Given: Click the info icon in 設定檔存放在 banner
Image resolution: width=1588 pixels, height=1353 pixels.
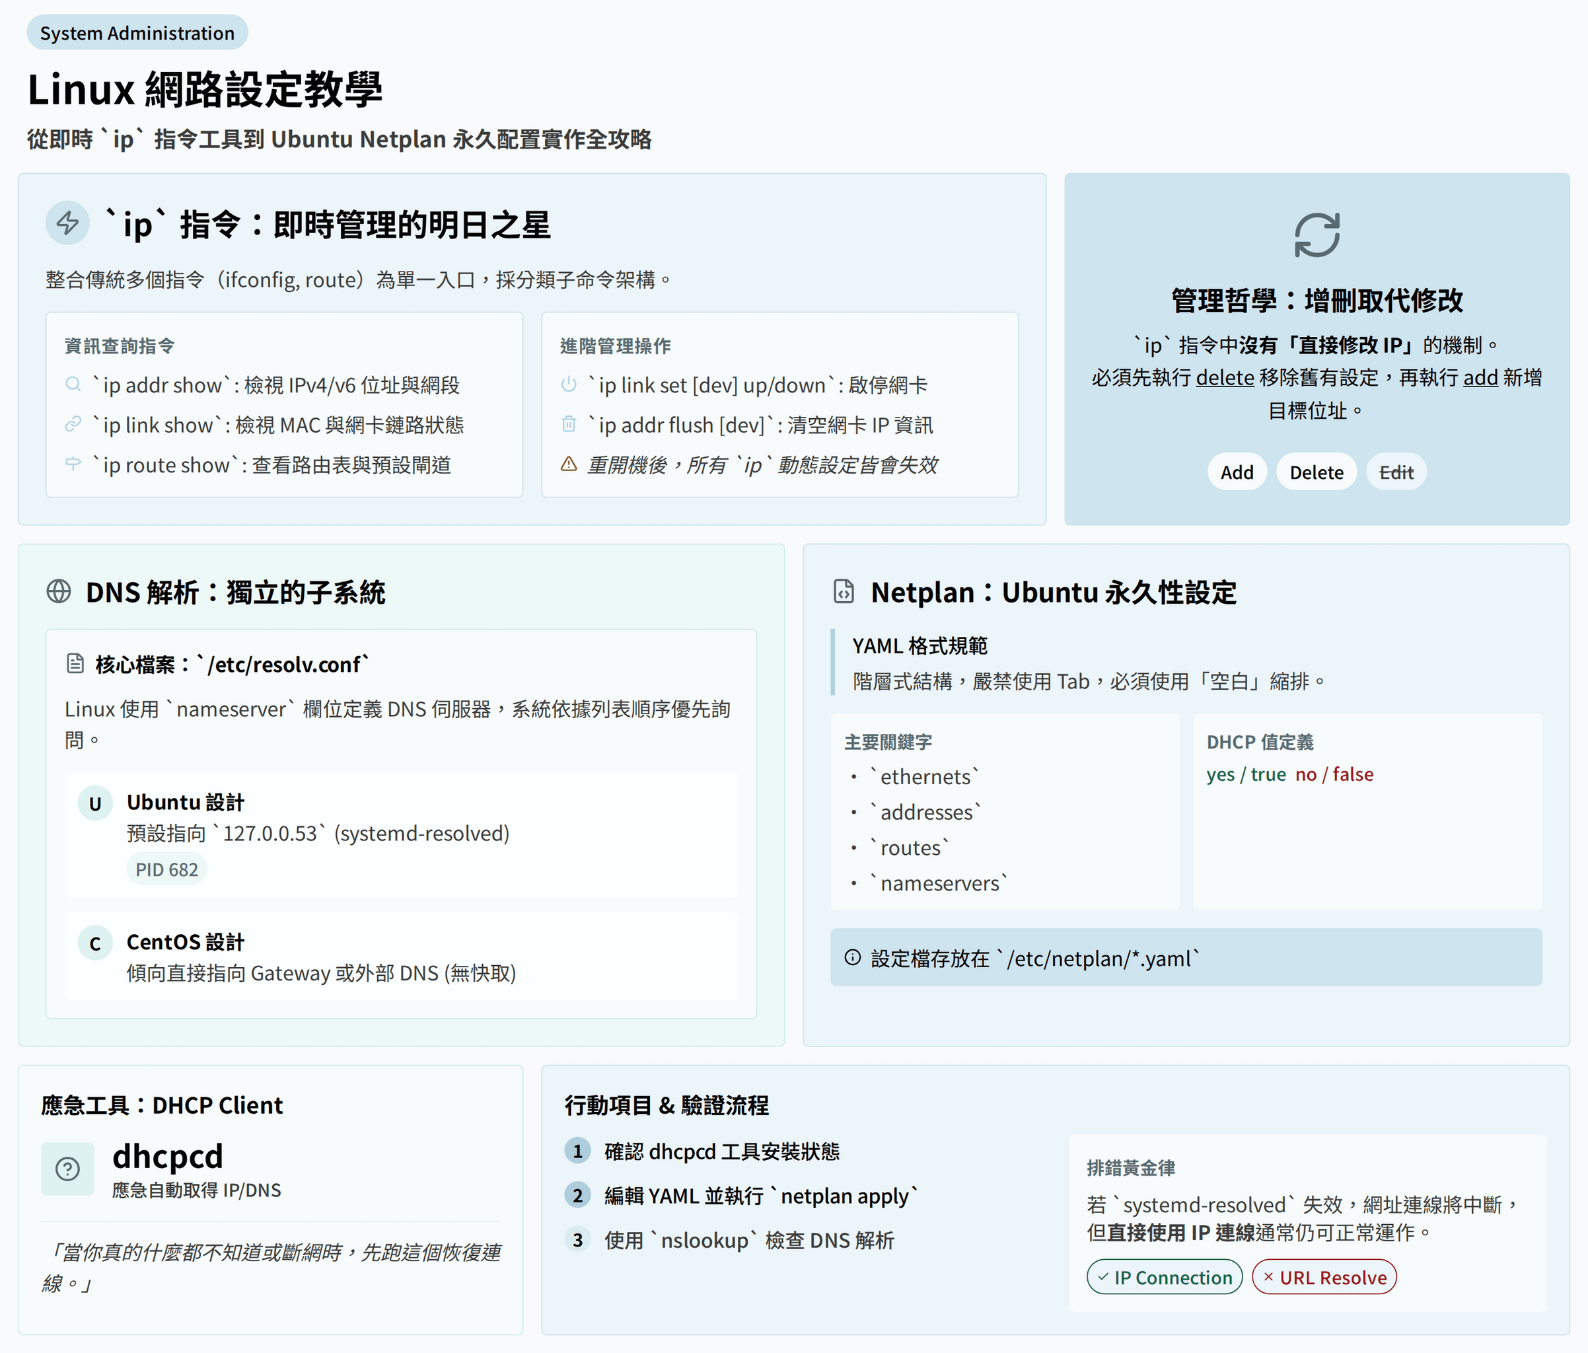Looking at the screenshot, I should (x=852, y=957).
